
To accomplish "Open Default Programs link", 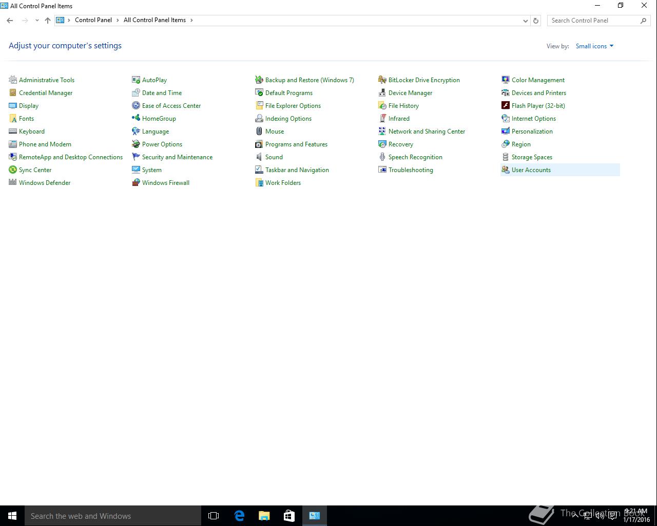I will tap(289, 93).
